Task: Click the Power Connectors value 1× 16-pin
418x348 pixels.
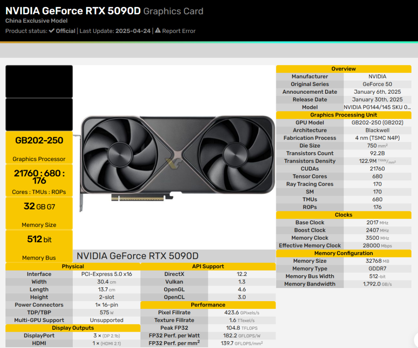Action: 107,305
